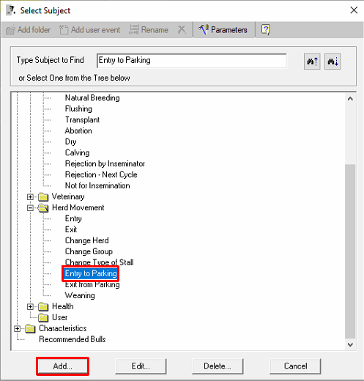Screen dimensions: 364x381
Task: Click the Delete... button
Action: [x=218, y=366]
